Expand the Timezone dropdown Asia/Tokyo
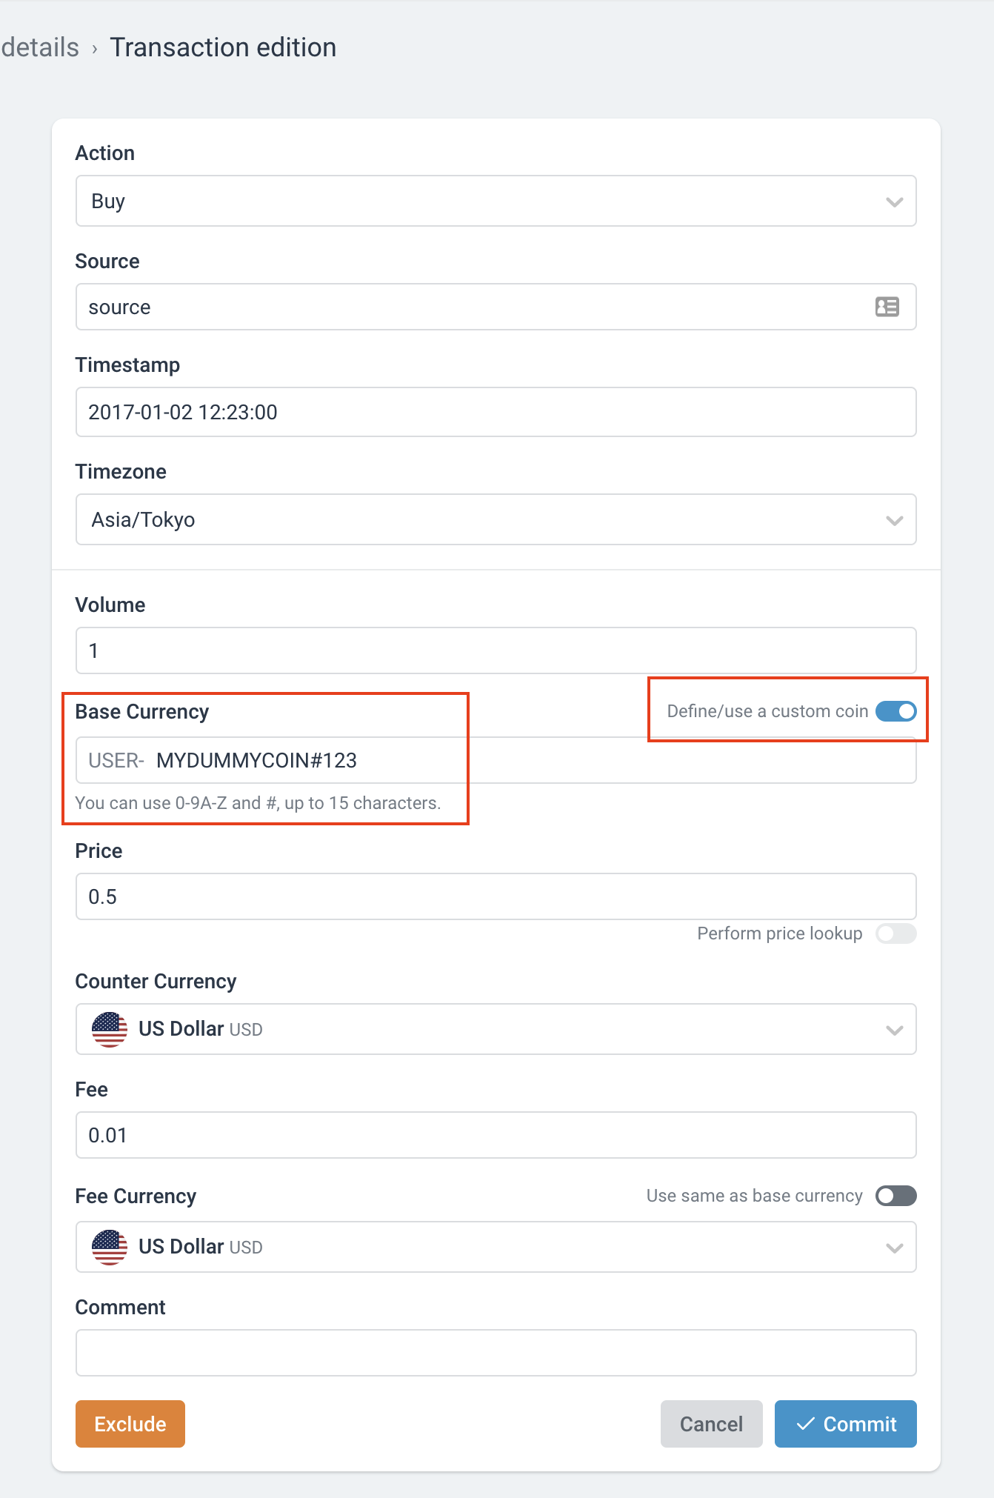 point(496,519)
